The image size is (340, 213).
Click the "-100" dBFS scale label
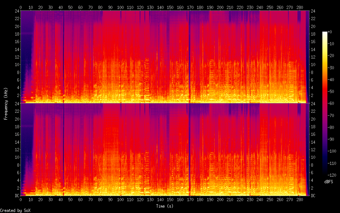(x=332, y=151)
